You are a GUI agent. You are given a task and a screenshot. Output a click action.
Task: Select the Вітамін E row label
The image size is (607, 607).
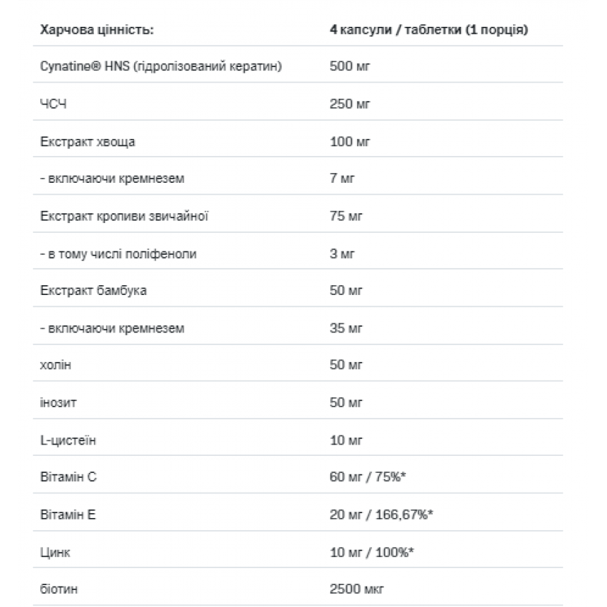click(68, 515)
